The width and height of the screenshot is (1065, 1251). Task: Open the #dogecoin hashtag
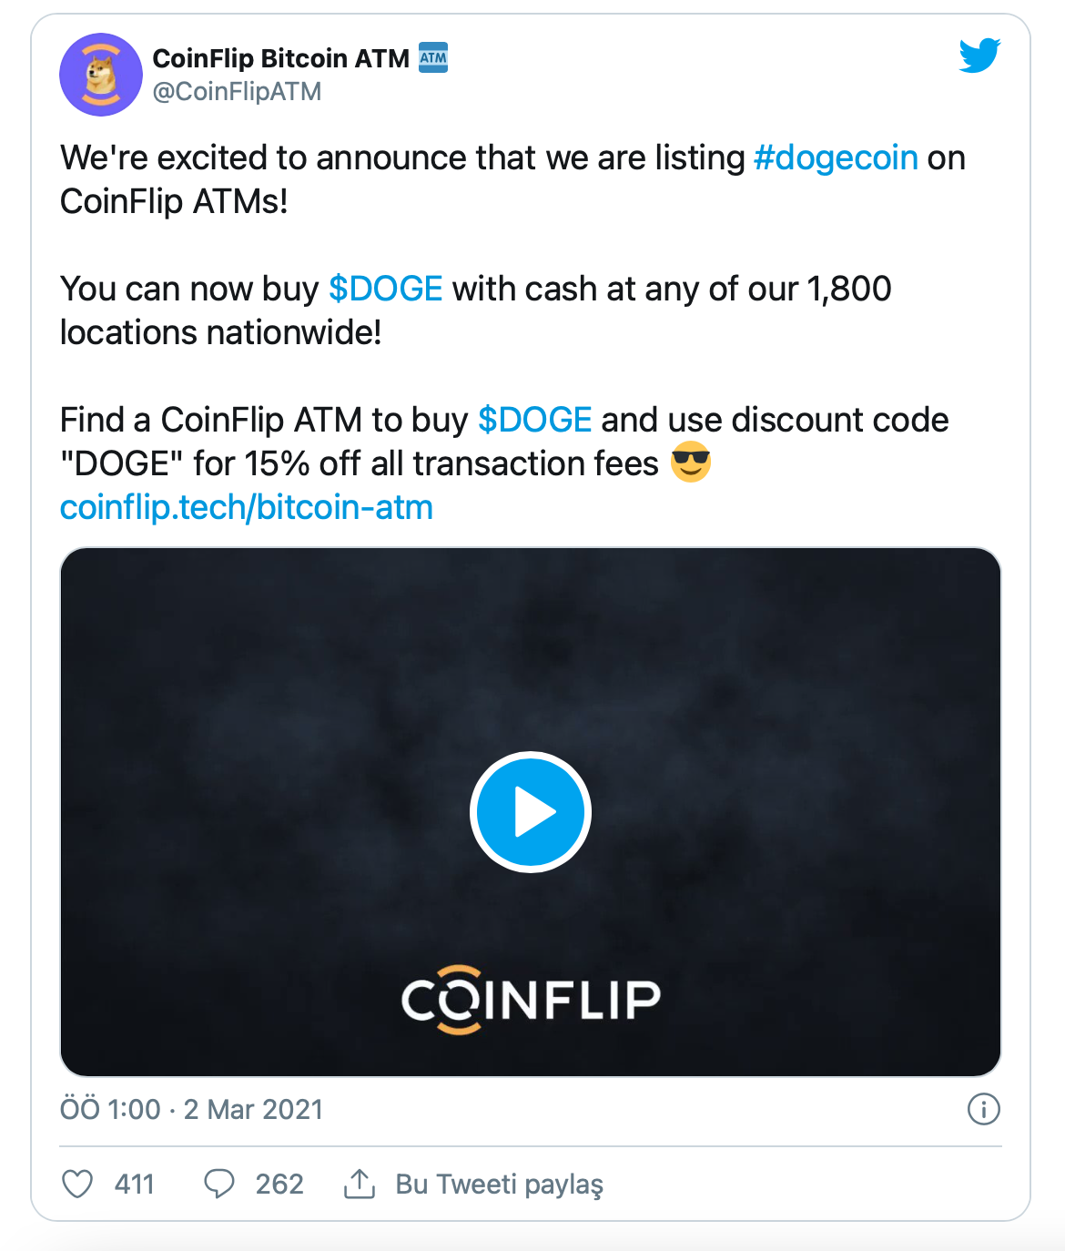pyautogui.click(x=836, y=158)
